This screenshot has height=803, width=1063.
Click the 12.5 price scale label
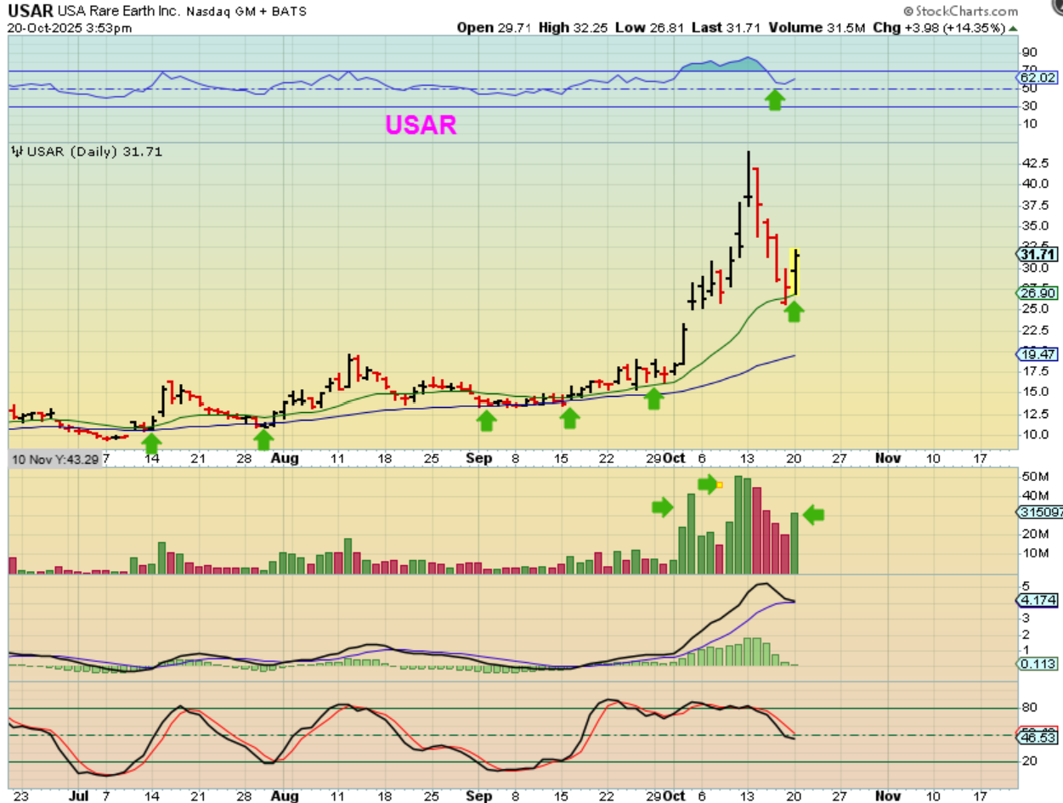[1034, 414]
